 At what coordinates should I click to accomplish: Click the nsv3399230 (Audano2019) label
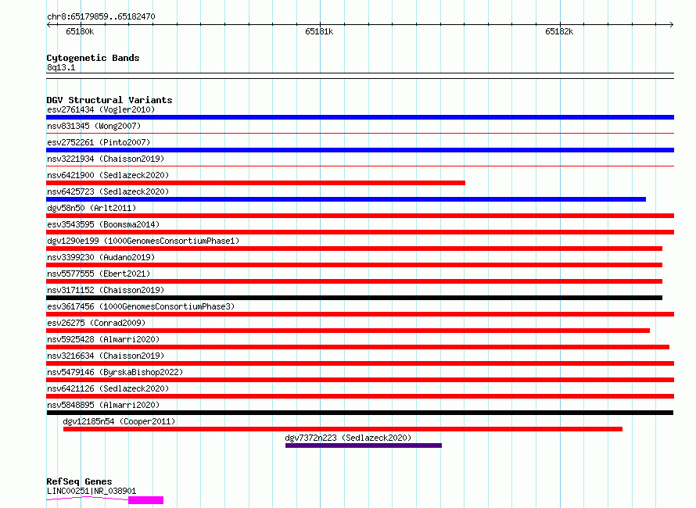(101, 257)
